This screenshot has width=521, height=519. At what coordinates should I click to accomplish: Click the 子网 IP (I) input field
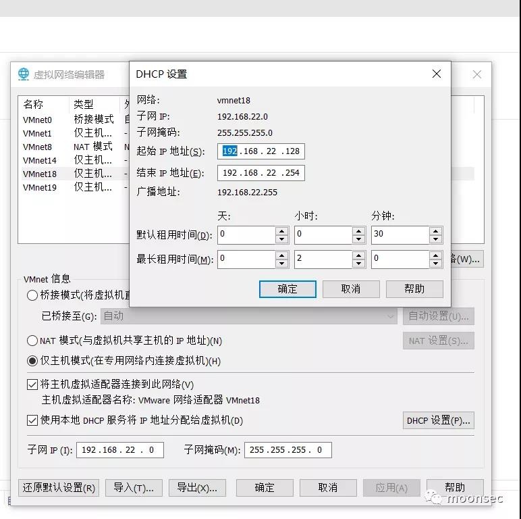[120, 450]
